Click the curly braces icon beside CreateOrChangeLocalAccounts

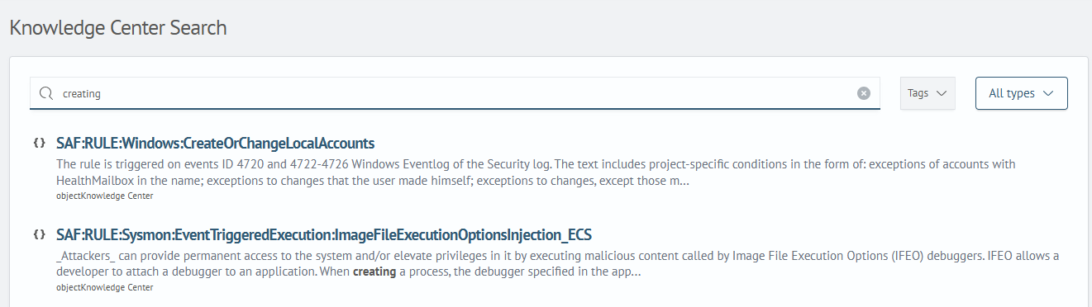point(39,144)
